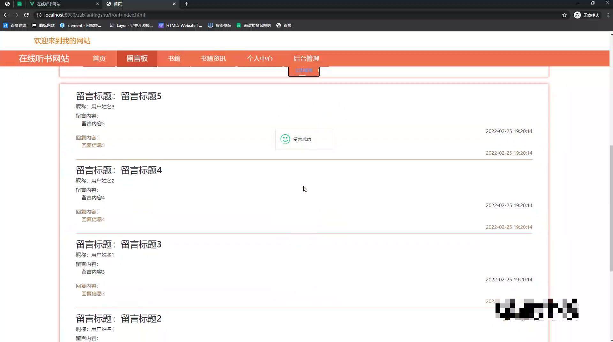Open the pinned green spreadsheet tab
The image size is (613, 342).
[x=19, y=4]
